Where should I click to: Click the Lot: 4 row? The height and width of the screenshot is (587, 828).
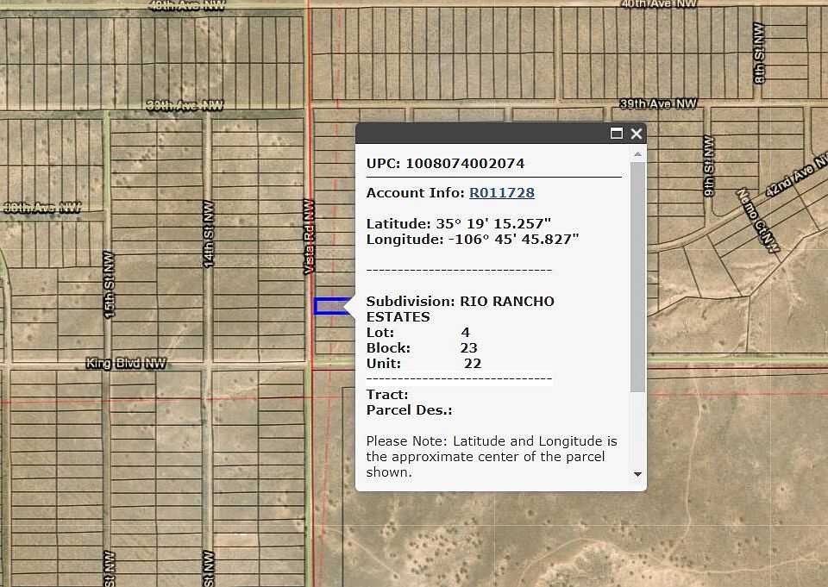coord(417,333)
